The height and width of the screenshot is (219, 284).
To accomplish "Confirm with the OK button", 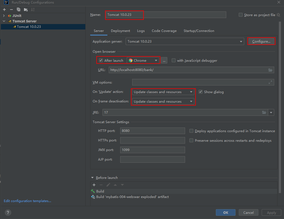I will click(225, 213).
